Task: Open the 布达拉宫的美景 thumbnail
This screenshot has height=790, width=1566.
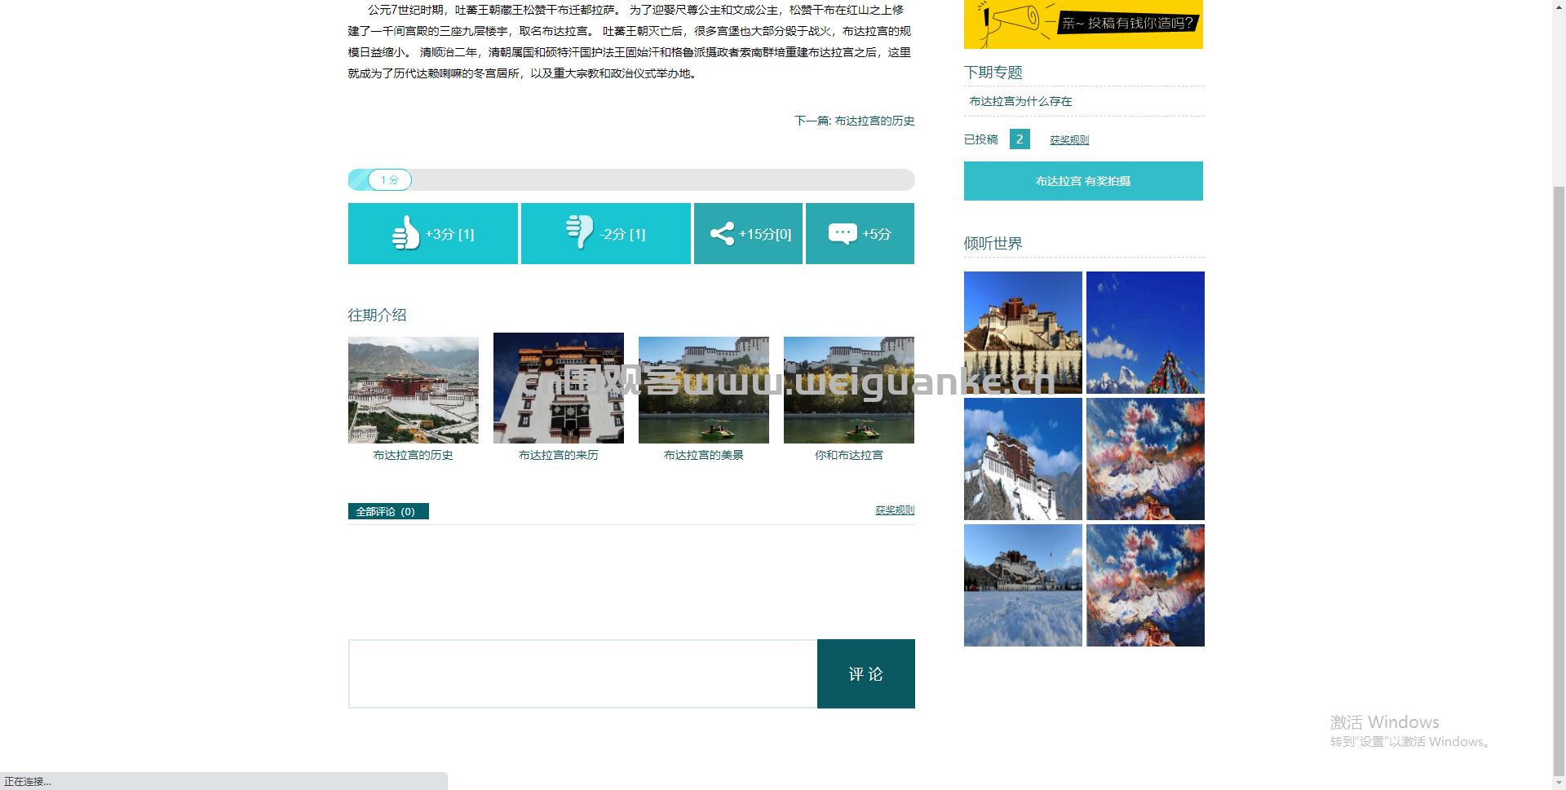Action: tap(703, 389)
